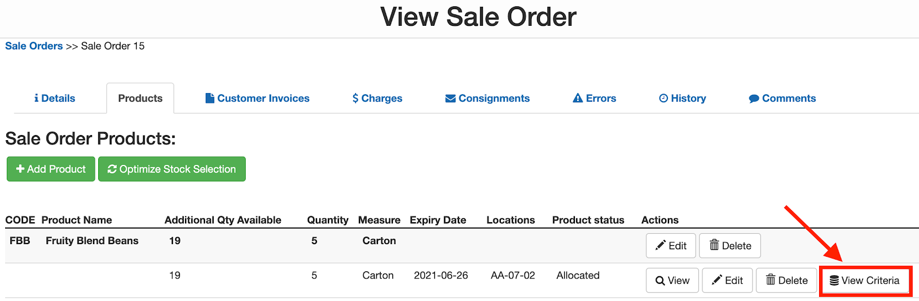The width and height of the screenshot is (919, 301).
Task: View the History tab
Action: [682, 98]
